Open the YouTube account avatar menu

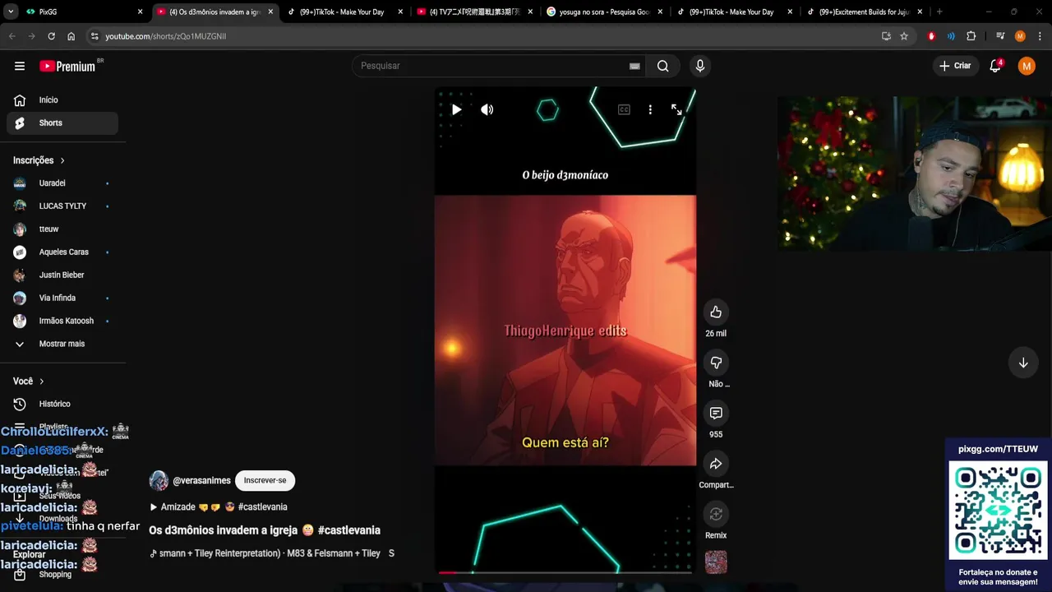click(1027, 66)
